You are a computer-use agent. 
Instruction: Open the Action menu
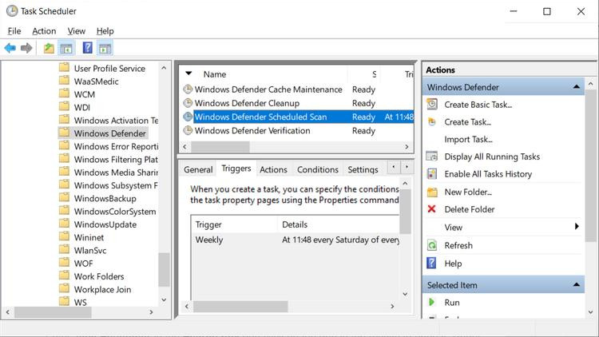44,31
